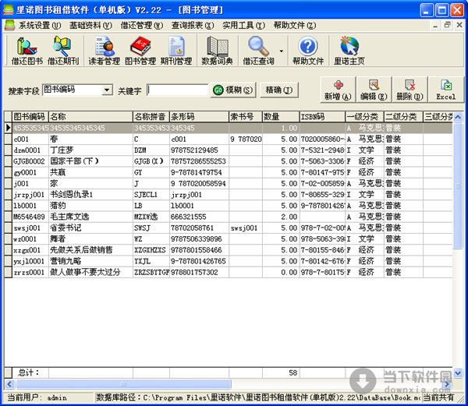Image resolution: width=468 pixels, height=406 pixels.
Task: Click the 数据库路径 status bar text
Action: pyautogui.click(x=258, y=397)
